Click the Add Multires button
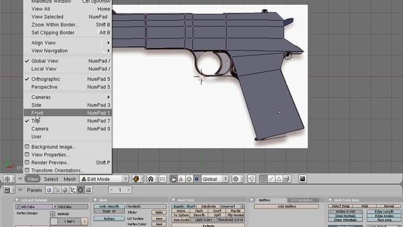The width and height of the screenshot is (403, 227). 287,206
